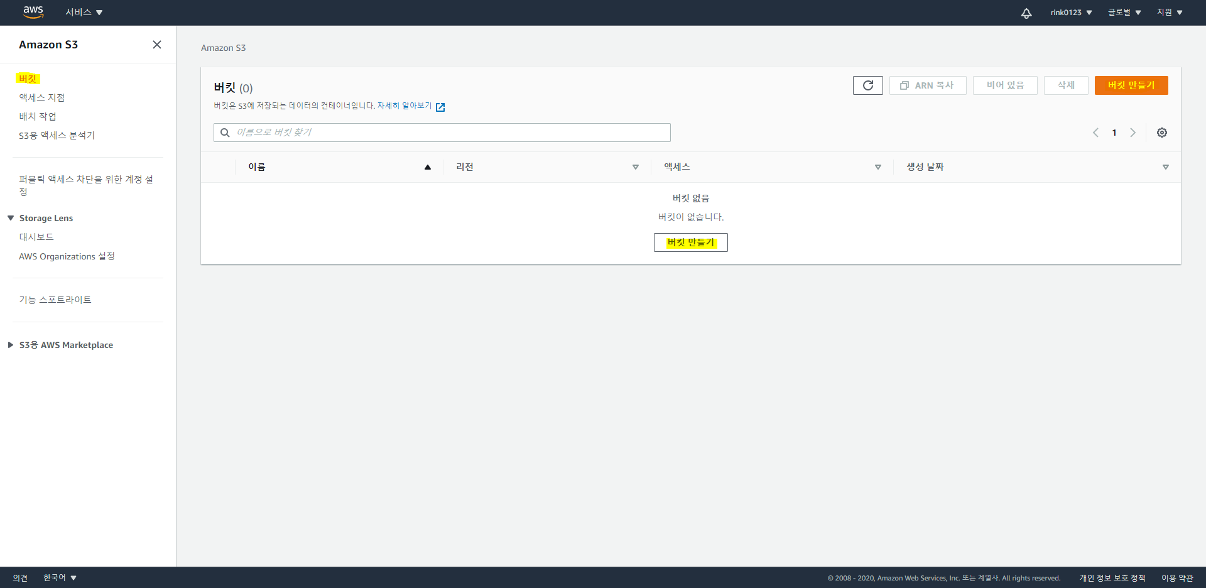Collapse the Storage Lens section
This screenshot has height=588, width=1206.
point(11,218)
